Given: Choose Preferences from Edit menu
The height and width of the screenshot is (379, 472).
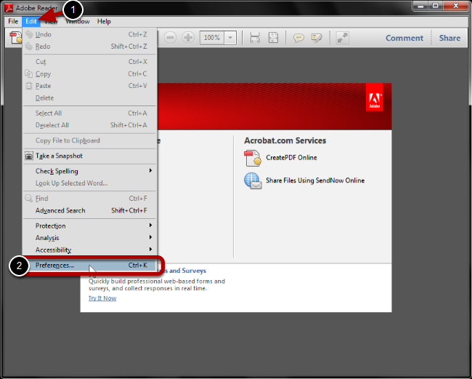Looking at the screenshot, I should click(x=90, y=266).
